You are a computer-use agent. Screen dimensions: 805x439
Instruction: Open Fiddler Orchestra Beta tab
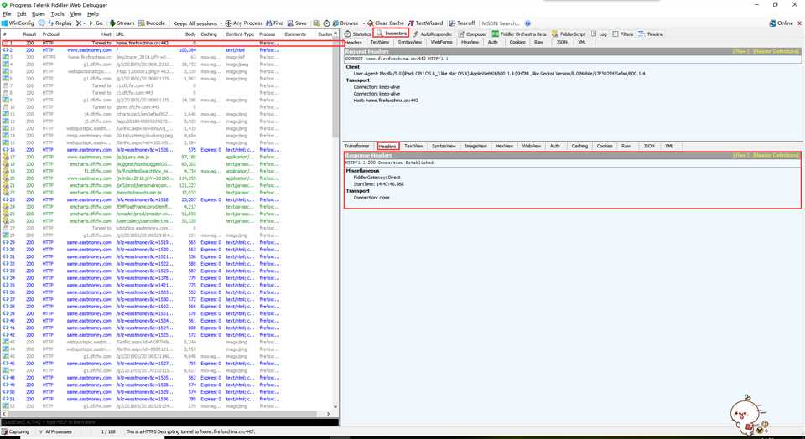pos(520,34)
